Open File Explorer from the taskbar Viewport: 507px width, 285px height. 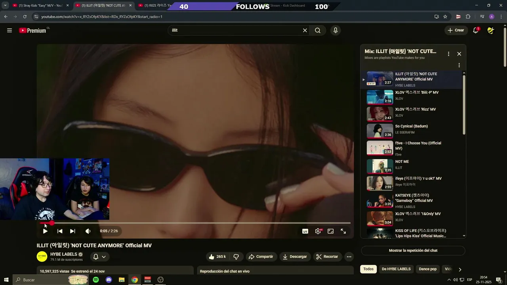(122, 280)
